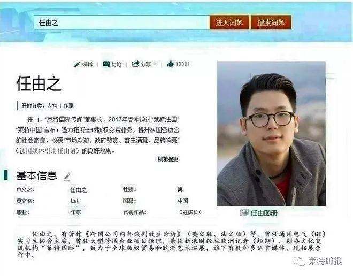Click the thumbs-up icon with 18881

point(171,64)
